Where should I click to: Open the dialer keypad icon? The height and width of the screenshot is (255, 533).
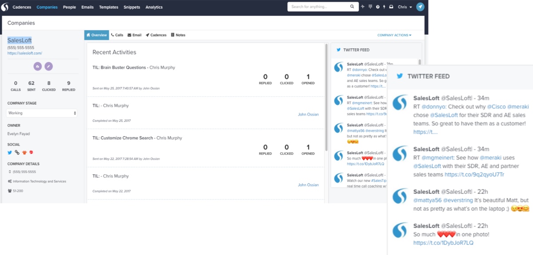(x=370, y=7)
